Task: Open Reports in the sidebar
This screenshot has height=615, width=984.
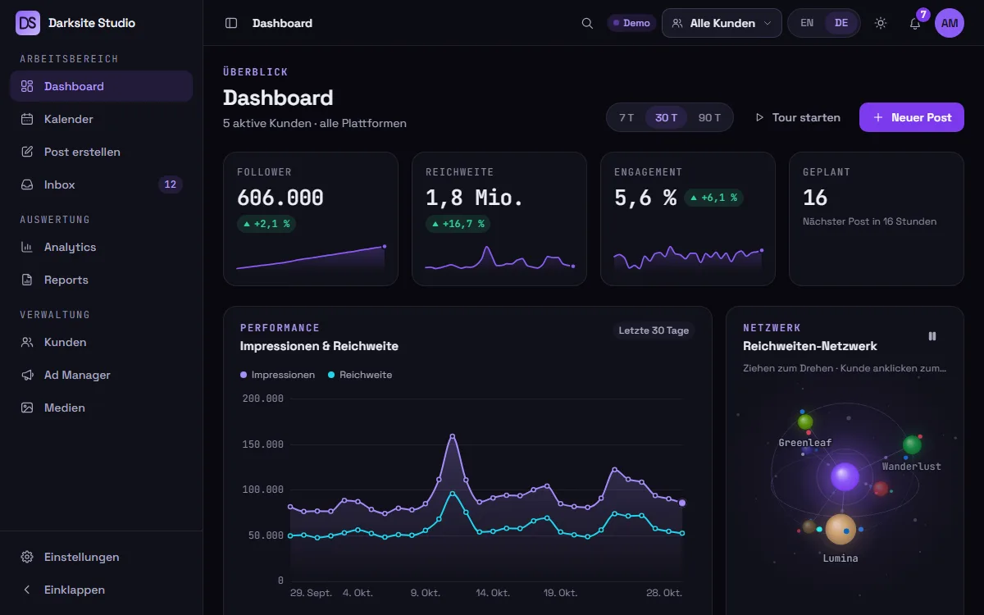Action: coord(102,280)
